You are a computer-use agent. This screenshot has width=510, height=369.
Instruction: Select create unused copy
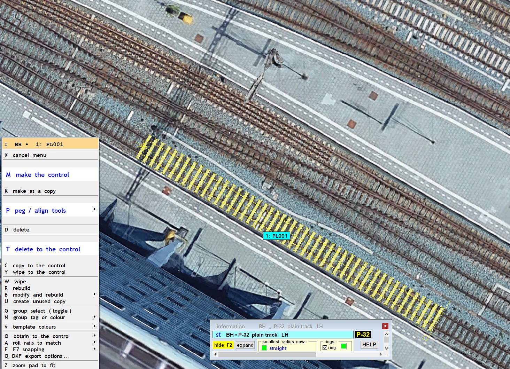[51, 301]
